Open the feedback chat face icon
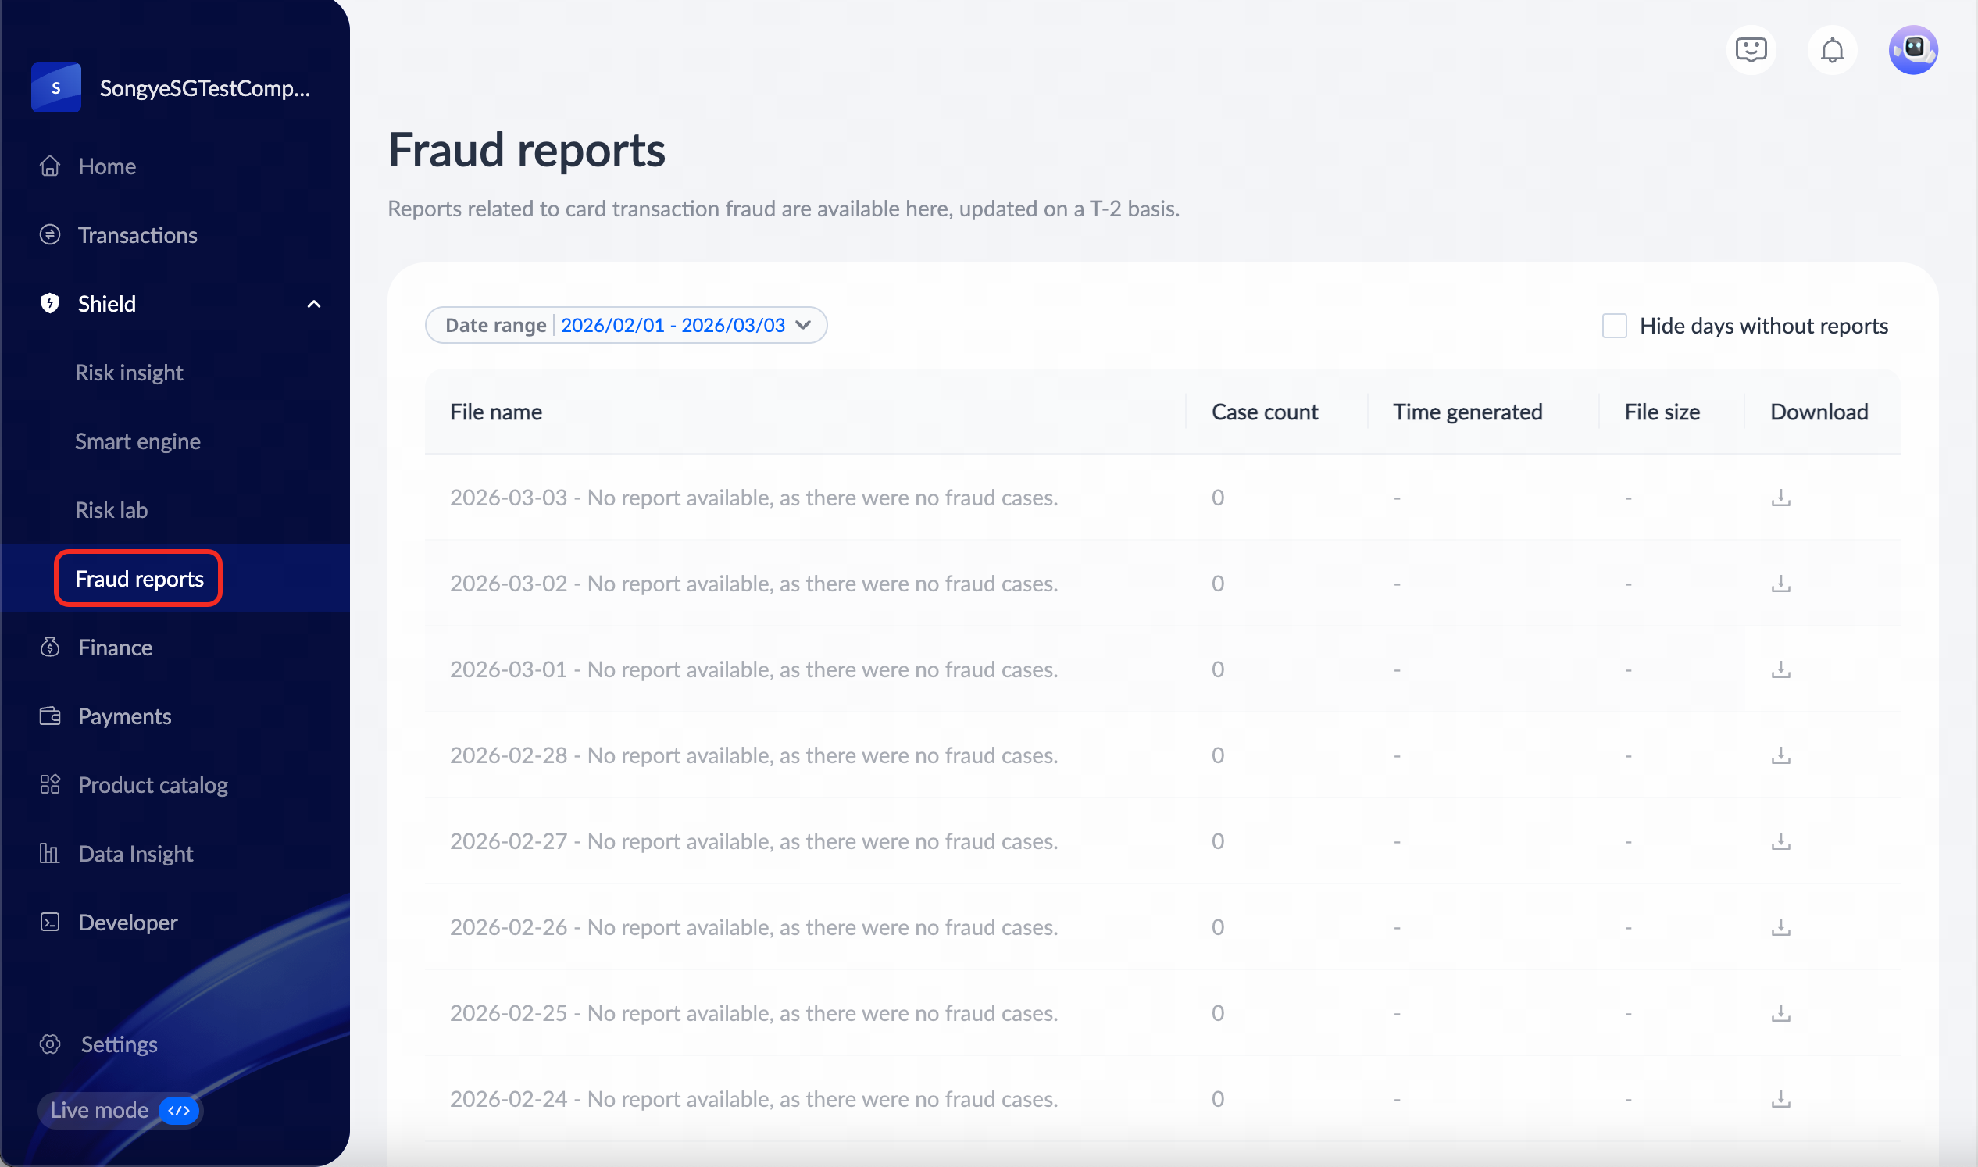 pos(1751,50)
